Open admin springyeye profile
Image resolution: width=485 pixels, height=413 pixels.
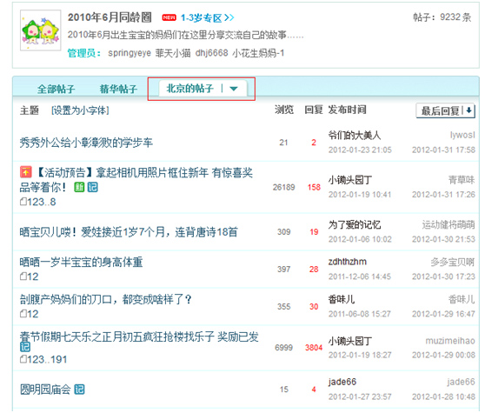[130, 53]
